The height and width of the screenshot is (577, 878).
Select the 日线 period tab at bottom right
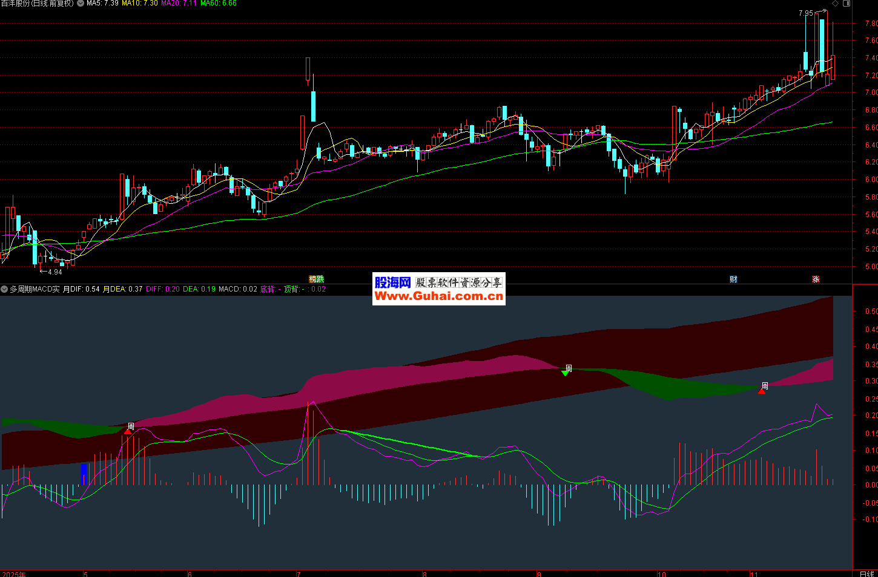[866, 573]
